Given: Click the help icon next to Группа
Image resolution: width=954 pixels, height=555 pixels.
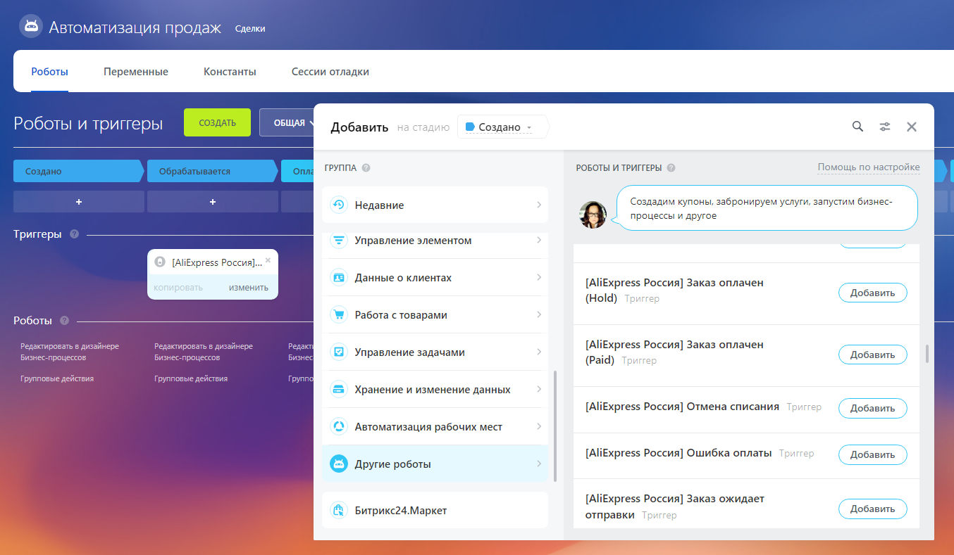Looking at the screenshot, I should [366, 168].
